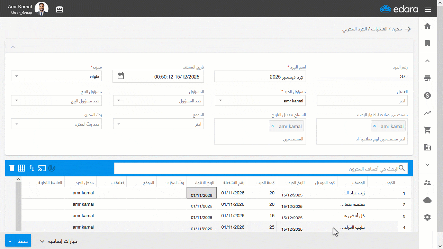Click the grid columns icon in toolbar
The width and height of the screenshot is (443, 249).
click(22, 168)
